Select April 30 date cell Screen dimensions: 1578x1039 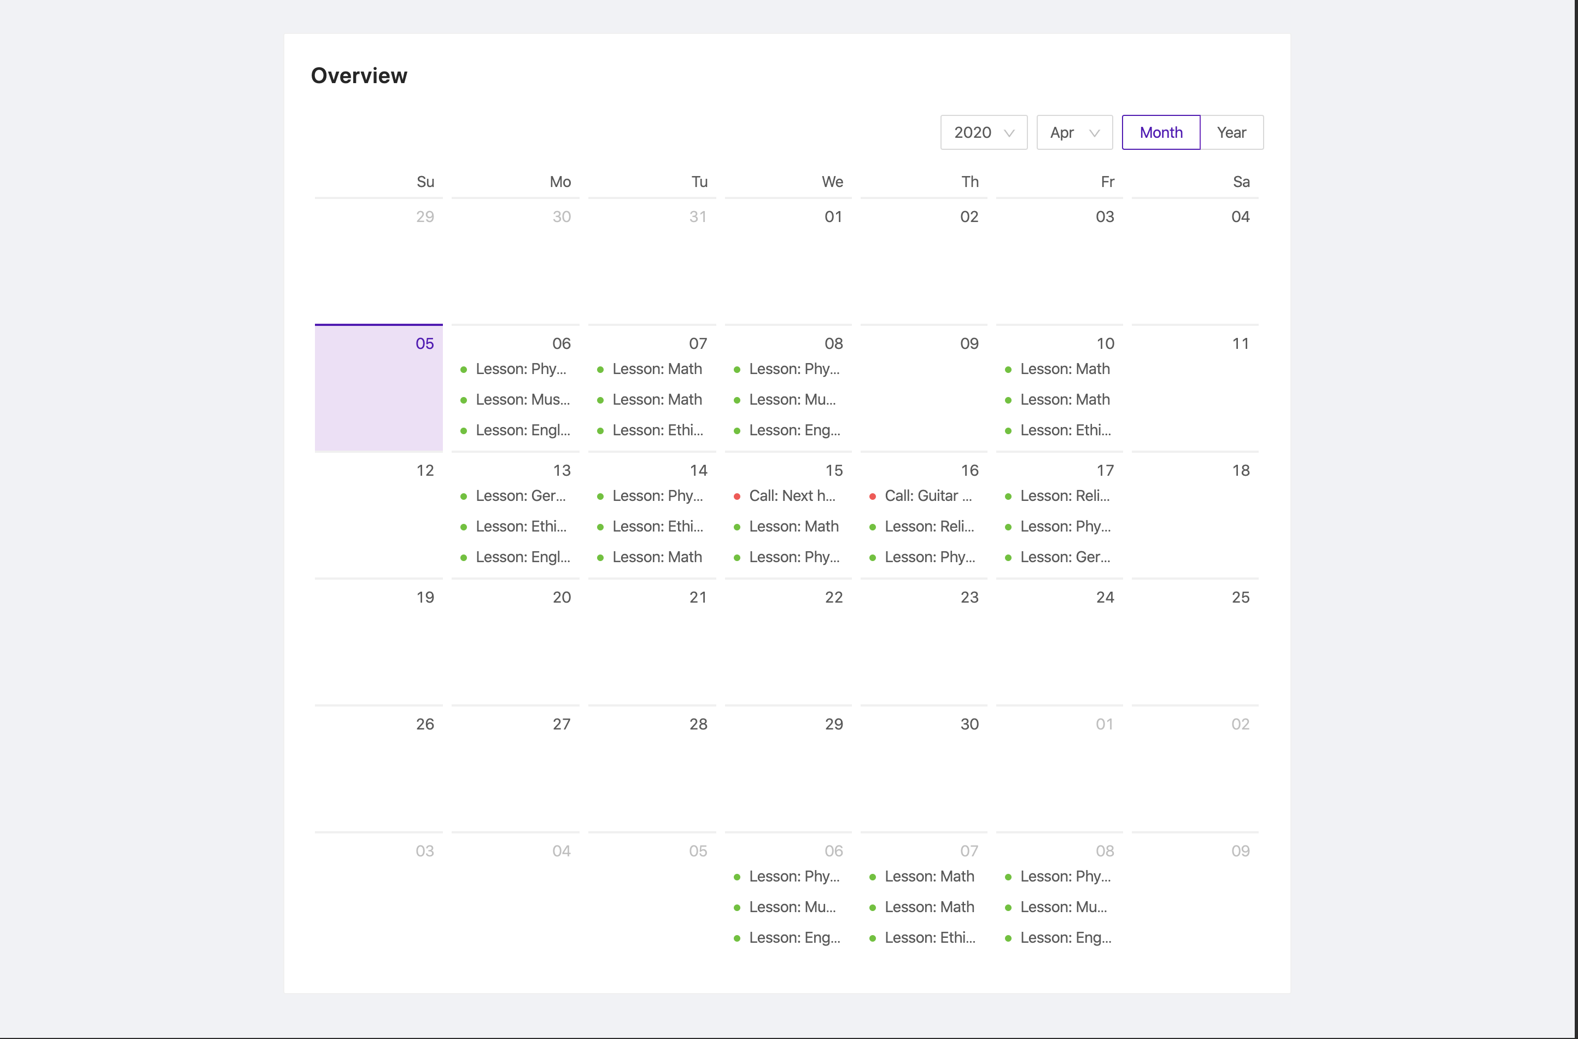(924, 768)
